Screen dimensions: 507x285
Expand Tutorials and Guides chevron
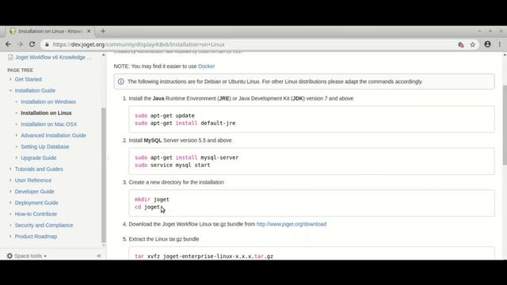(10, 169)
